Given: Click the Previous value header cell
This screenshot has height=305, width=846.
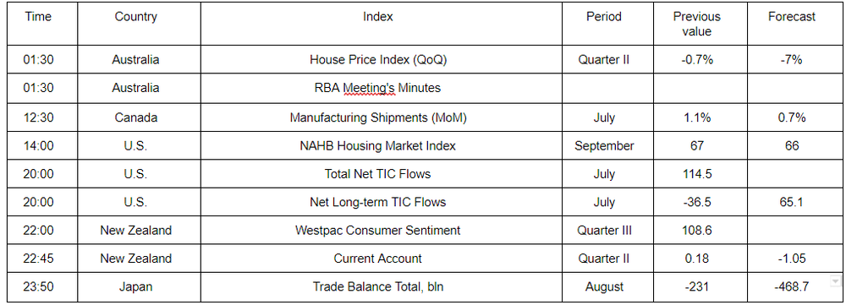Looking at the screenshot, I should 700,24.
